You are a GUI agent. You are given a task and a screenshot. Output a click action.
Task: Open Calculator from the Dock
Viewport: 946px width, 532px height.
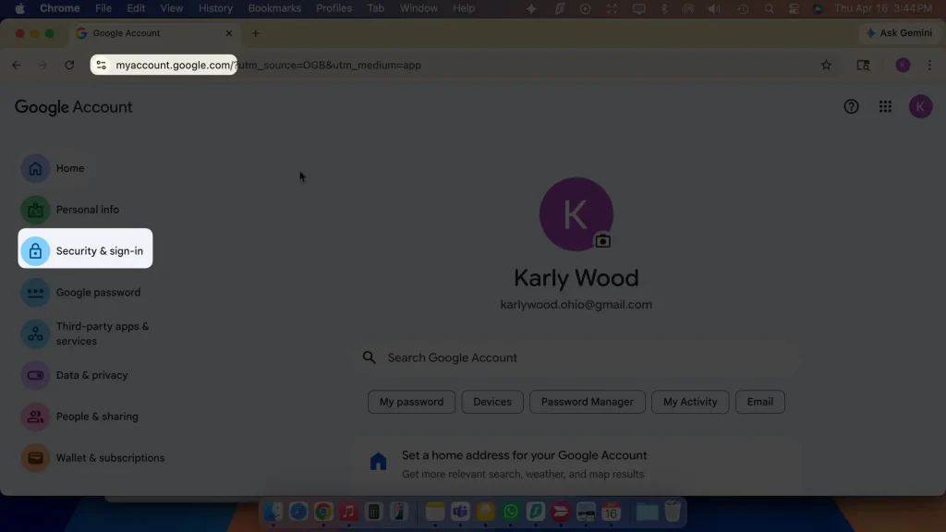pos(374,512)
